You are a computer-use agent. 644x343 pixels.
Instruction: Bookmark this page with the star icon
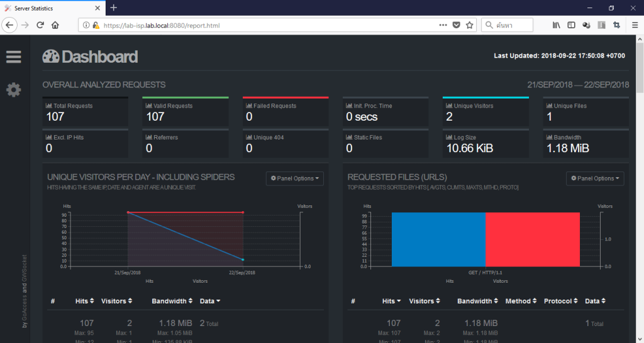(469, 25)
